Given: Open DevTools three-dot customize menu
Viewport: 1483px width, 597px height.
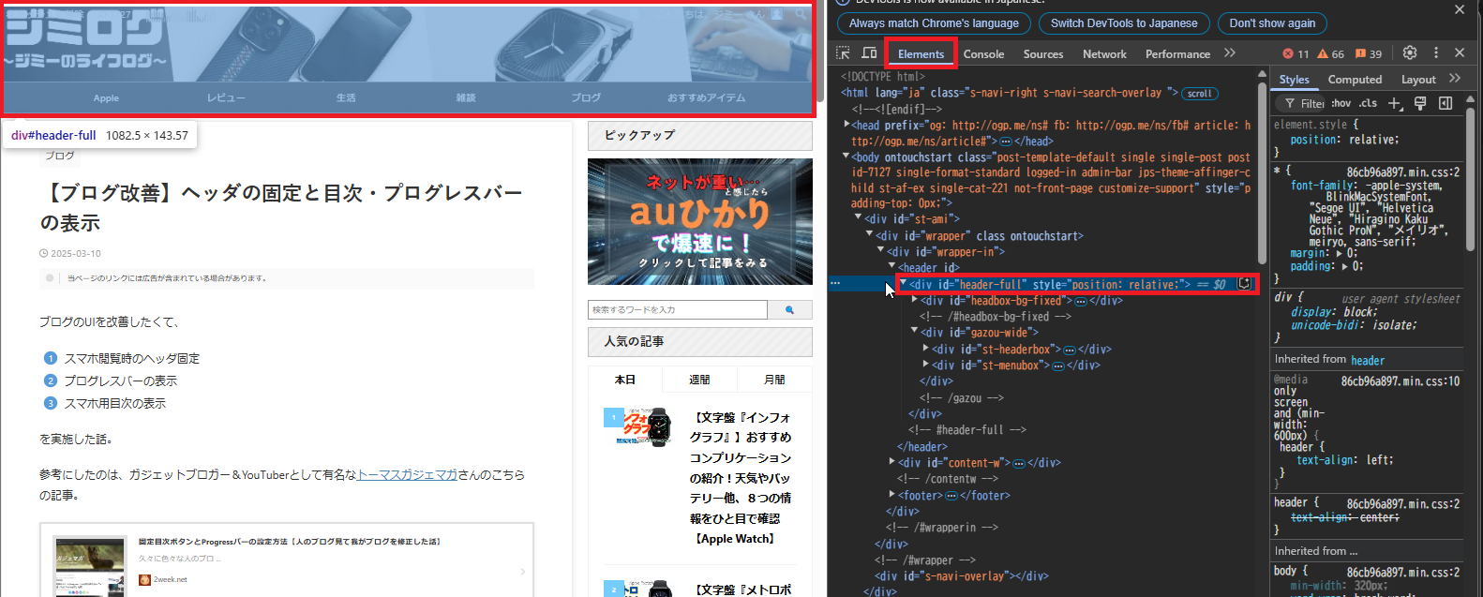Looking at the screenshot, I should coord(1435,52).
